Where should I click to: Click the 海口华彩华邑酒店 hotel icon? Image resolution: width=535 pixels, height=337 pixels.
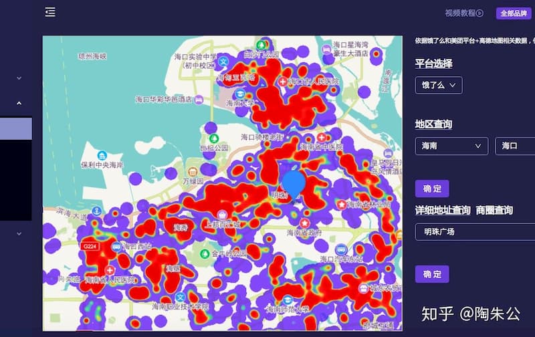pyautogui.click(x=199, y=100)
